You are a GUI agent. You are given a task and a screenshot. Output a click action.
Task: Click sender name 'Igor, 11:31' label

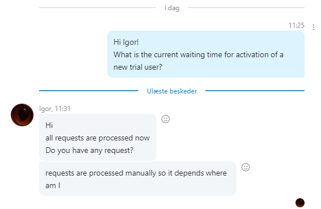pyautogui.click(x=55, y=109)
